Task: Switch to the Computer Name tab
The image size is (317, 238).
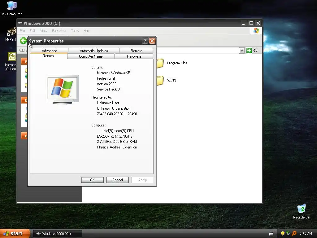Action: pyautogui.click(x=91, y=56)
